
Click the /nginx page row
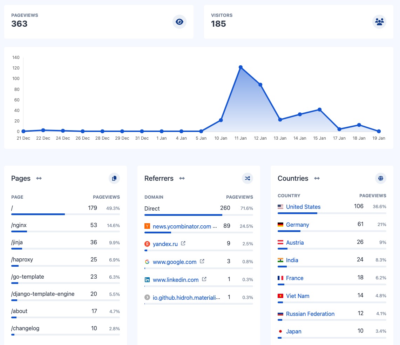[19, 225]
